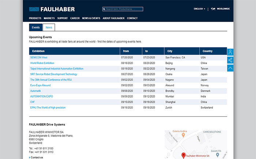This screenshot has width=256, height=159.
Task: Click the Zurich city cell
Action: pos(169,107)
